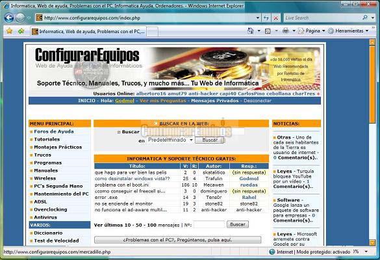Open the Herramientas menu

348,31
